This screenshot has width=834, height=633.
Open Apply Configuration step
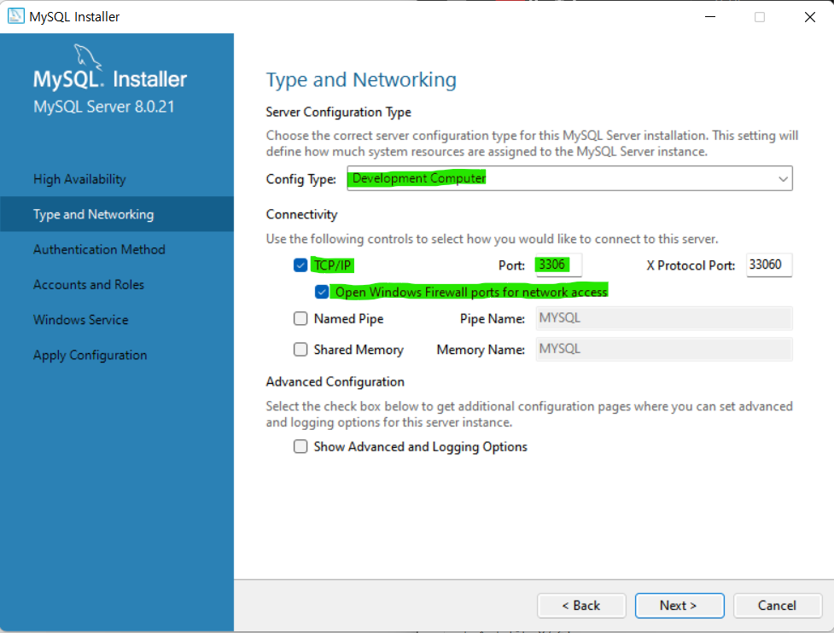click(x=90, y=355)
